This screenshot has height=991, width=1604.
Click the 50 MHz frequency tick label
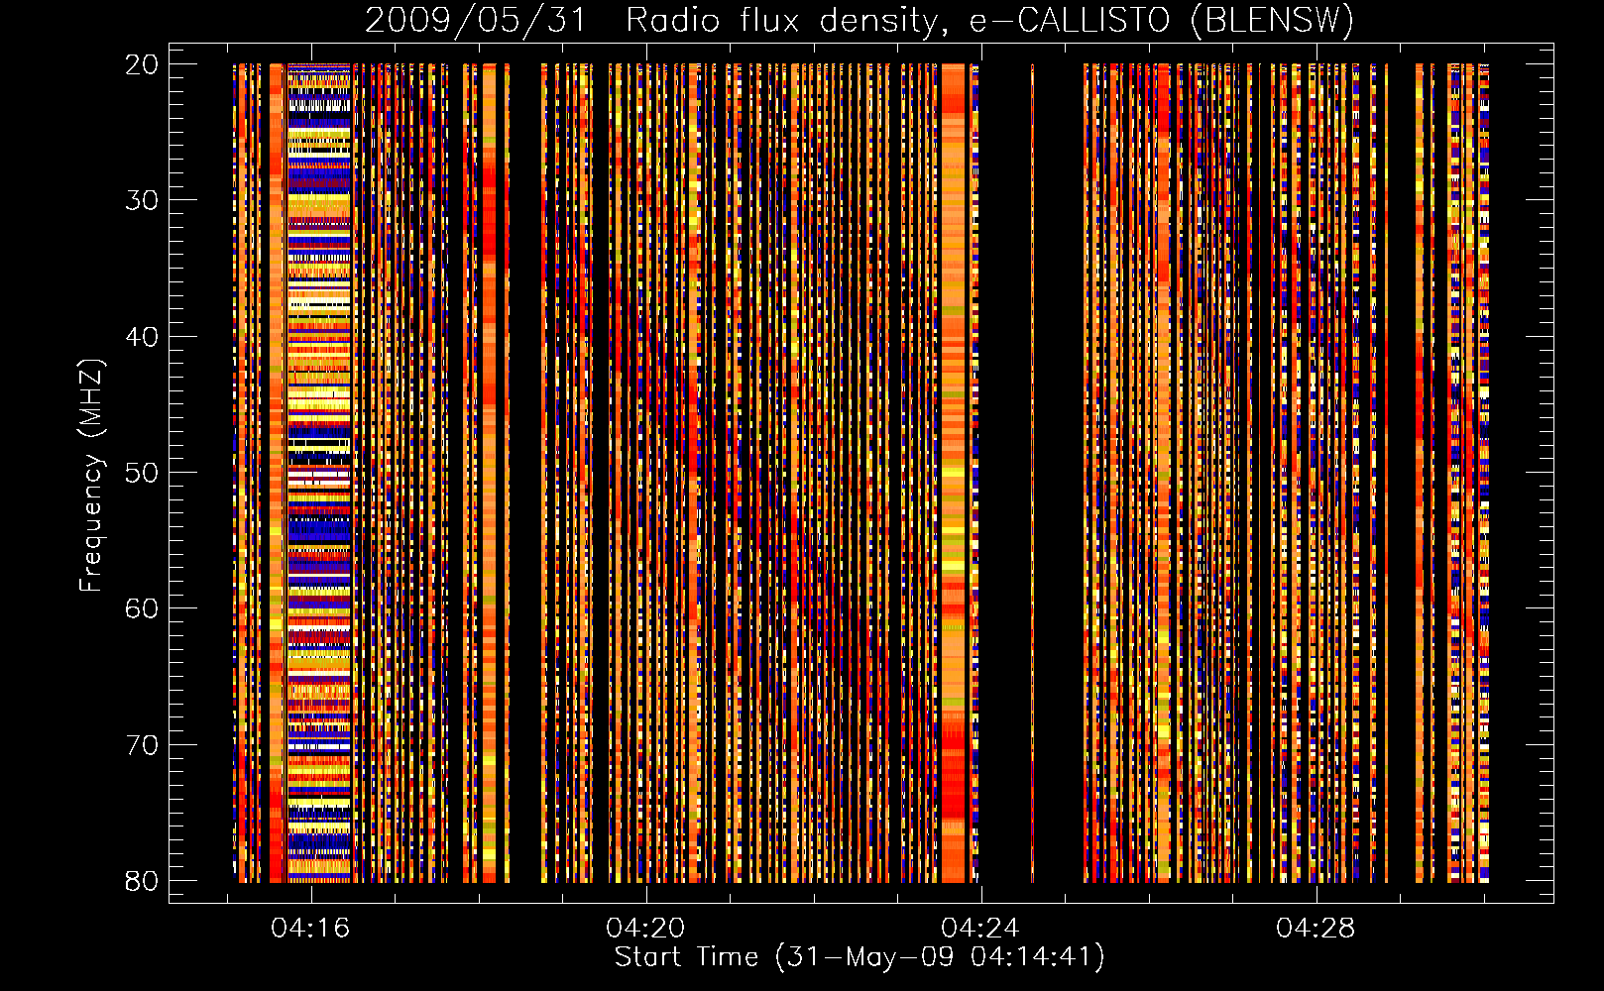(x=142, y=473)
